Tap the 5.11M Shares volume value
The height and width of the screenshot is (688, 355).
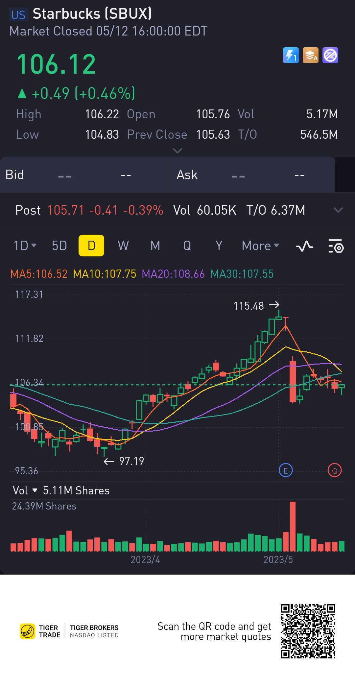[76, 490]
